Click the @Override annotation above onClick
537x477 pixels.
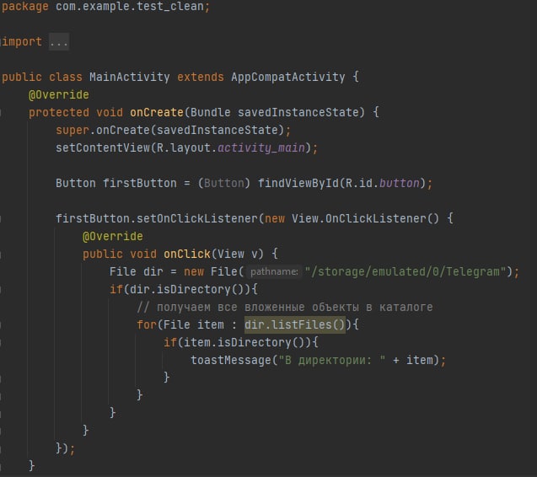113,236
